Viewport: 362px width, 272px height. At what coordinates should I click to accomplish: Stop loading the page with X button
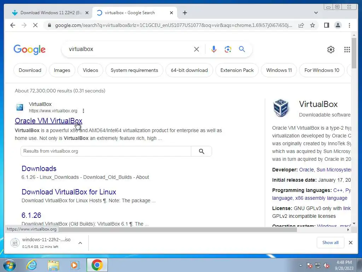tap(35, 25)
